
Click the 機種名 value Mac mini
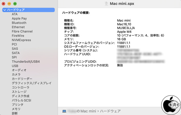(124, 21)
